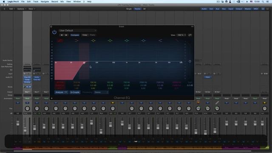Screen dimensions: 272x153
Task: Switch mixer to Tracks mode
Action: pos(137,9)
